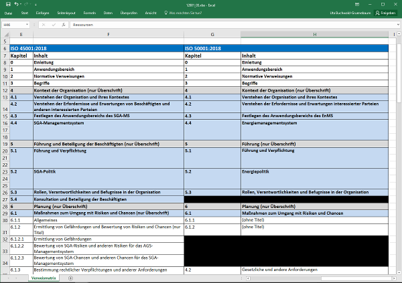Click the Redo arrow icon

26,4
